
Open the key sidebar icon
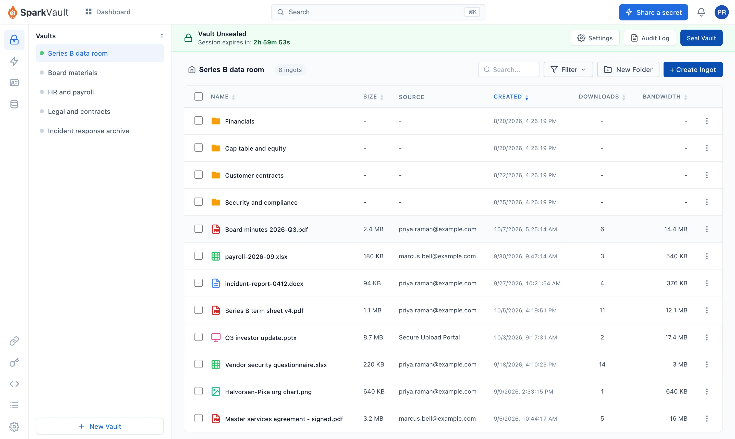(x=14, y=362)
